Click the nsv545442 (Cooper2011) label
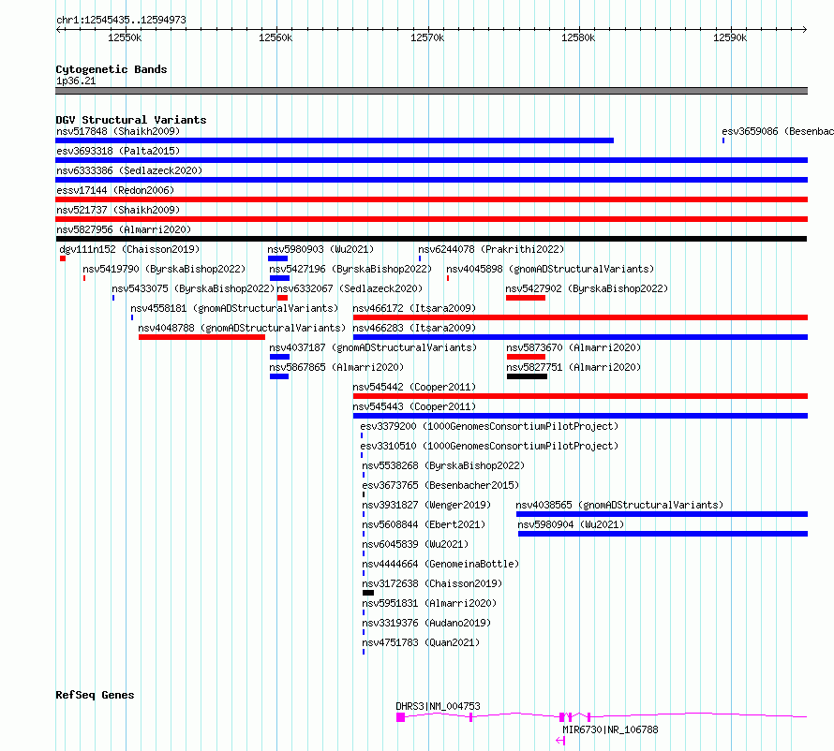 tap(414, 387)
